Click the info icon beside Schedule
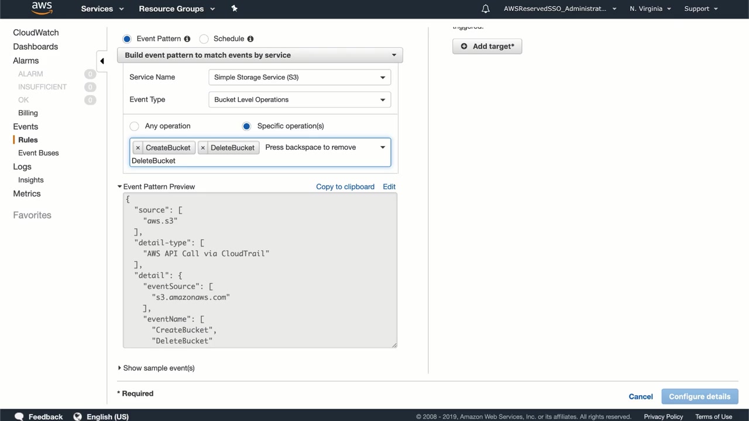749x421 pixels. (250, 39)
